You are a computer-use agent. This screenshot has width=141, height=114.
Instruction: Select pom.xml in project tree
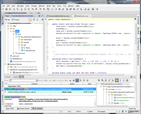(x=16, y=56)
